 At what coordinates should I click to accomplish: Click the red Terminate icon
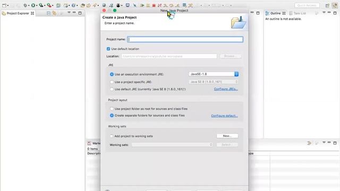pos(154,5)
